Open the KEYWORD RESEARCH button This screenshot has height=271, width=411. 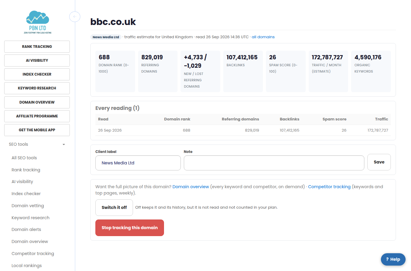pyautogui.click(x=37, y=88)
